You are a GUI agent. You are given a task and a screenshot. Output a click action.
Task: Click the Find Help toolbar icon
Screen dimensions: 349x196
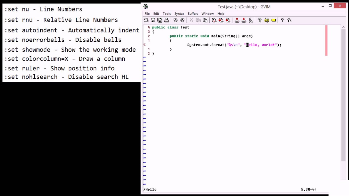pos(289,20)
